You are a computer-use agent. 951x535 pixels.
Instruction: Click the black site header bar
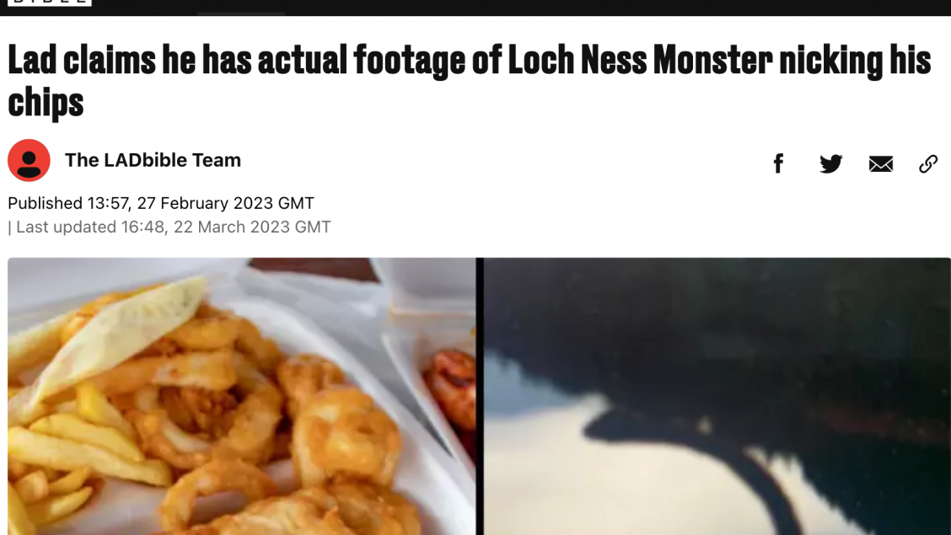pos(475,8)
